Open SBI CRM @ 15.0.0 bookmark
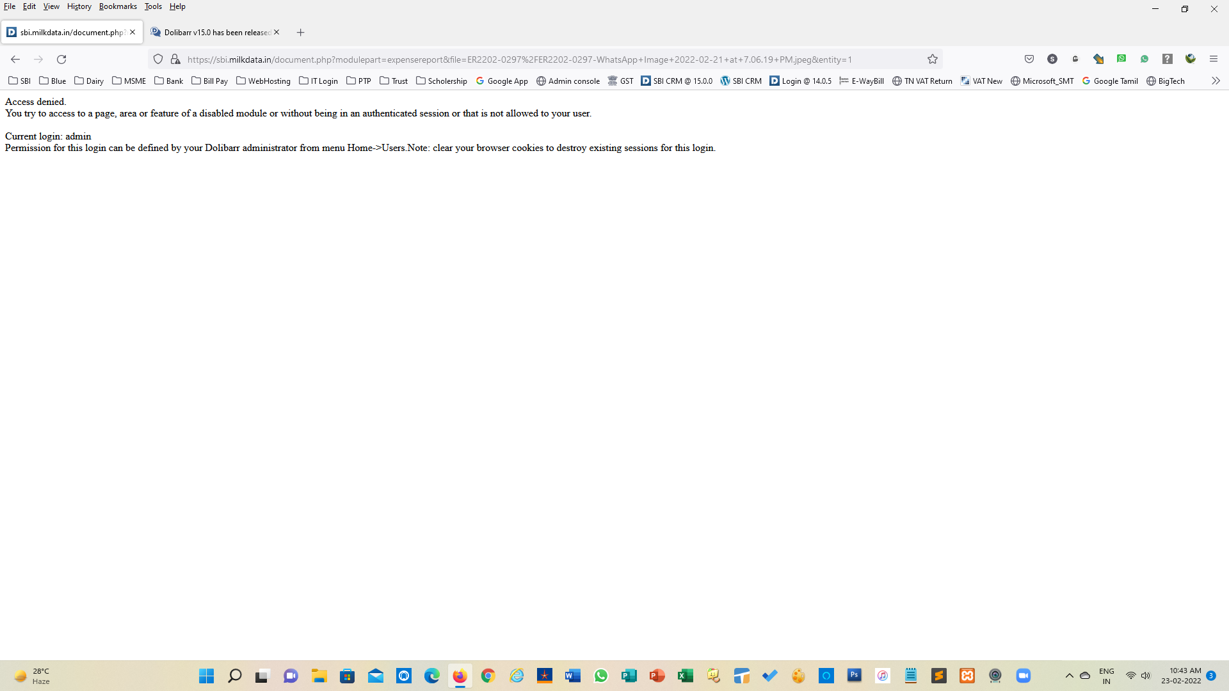 click(x=677, y=81)
